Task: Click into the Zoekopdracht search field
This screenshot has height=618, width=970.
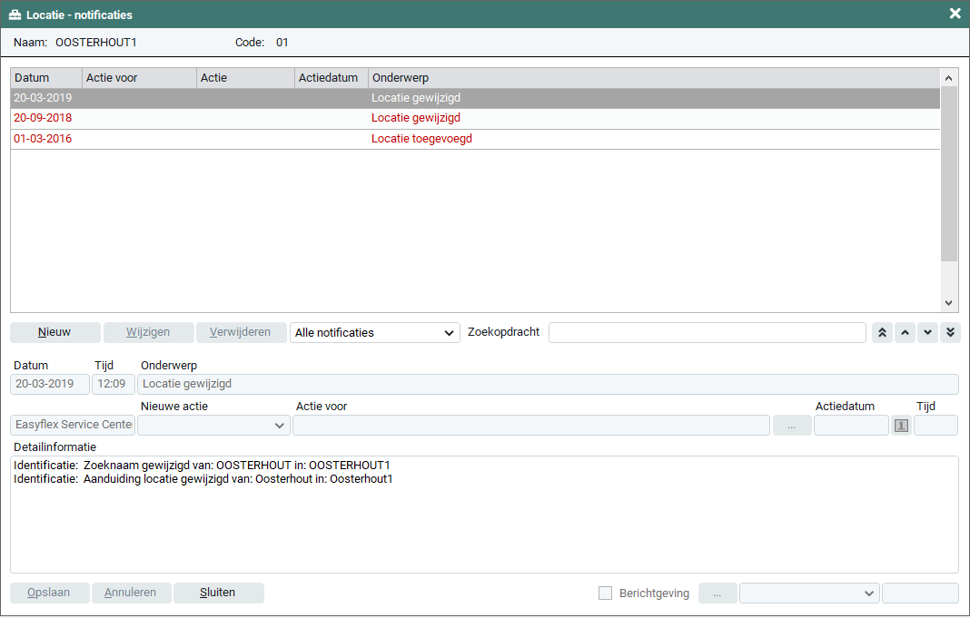Action: (707, 333)
